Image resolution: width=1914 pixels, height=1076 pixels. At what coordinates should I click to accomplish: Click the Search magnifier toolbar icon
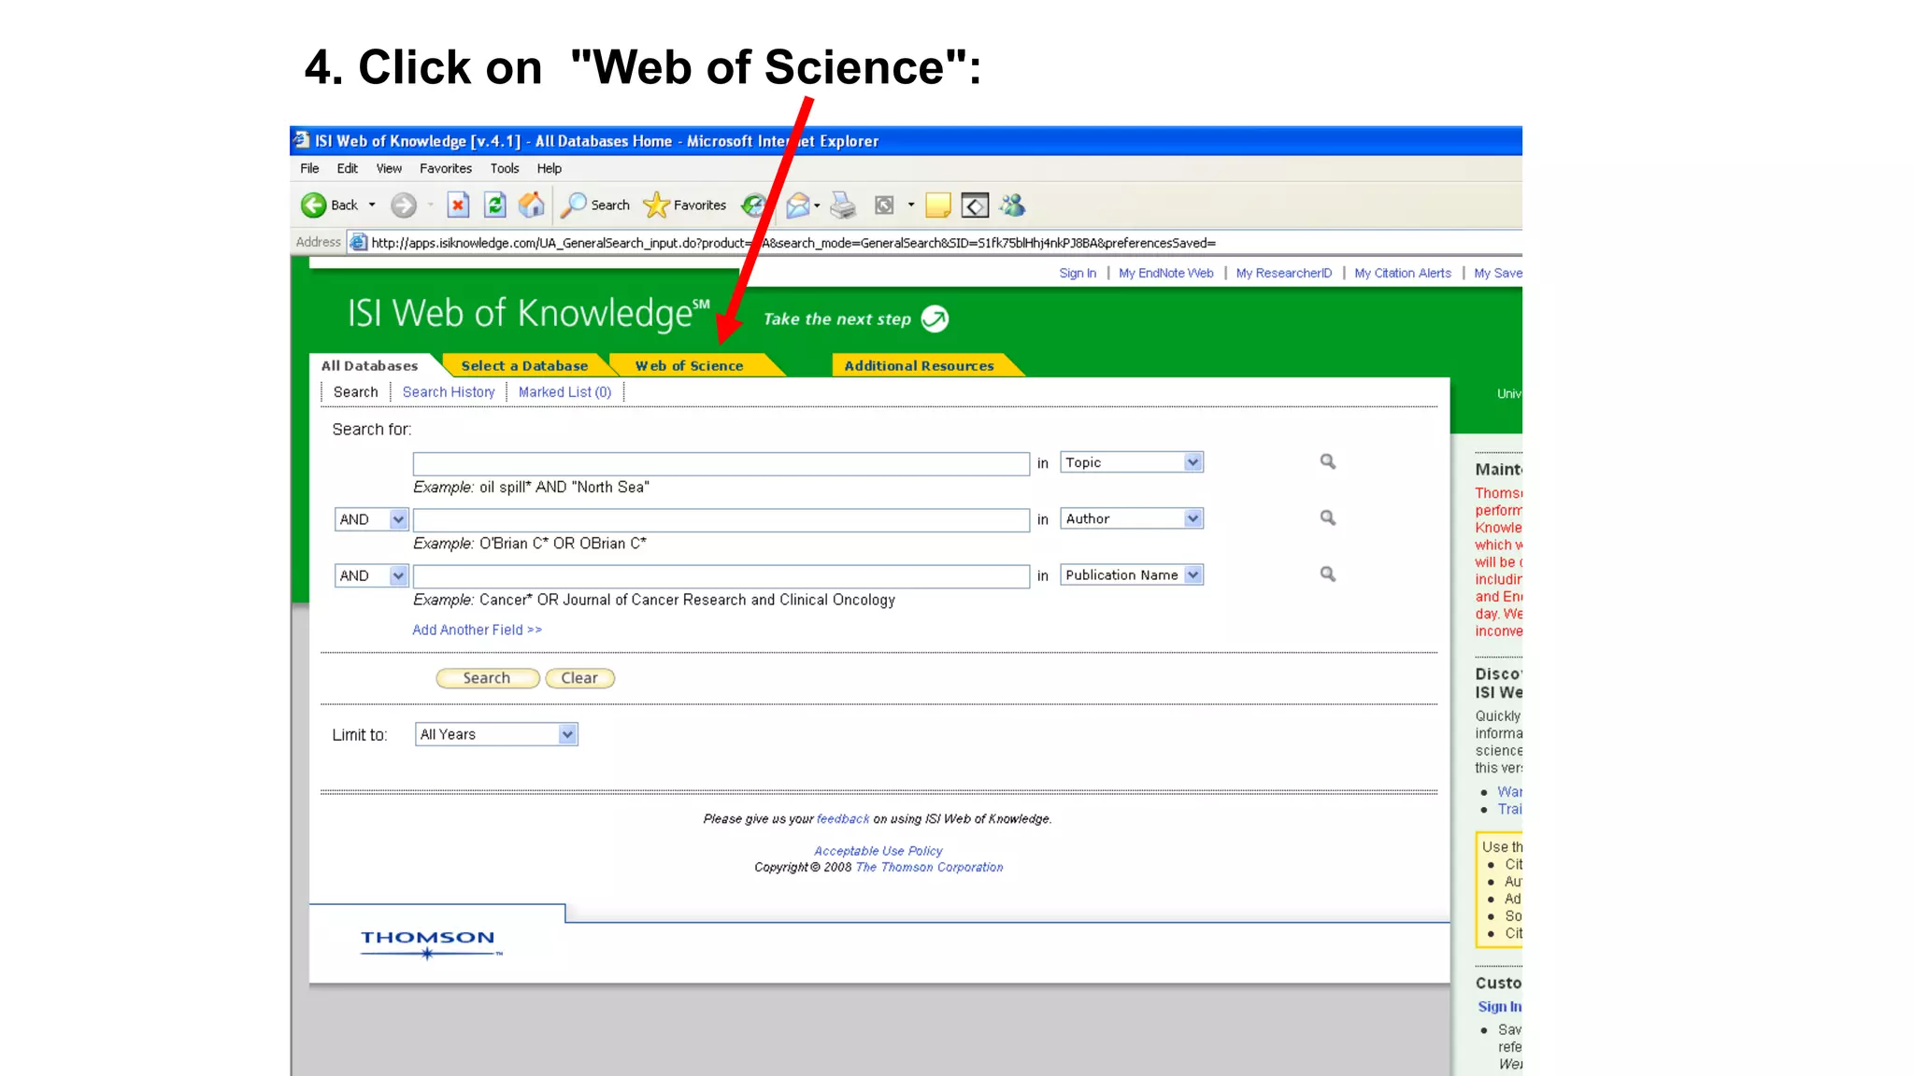click(573, 205)
